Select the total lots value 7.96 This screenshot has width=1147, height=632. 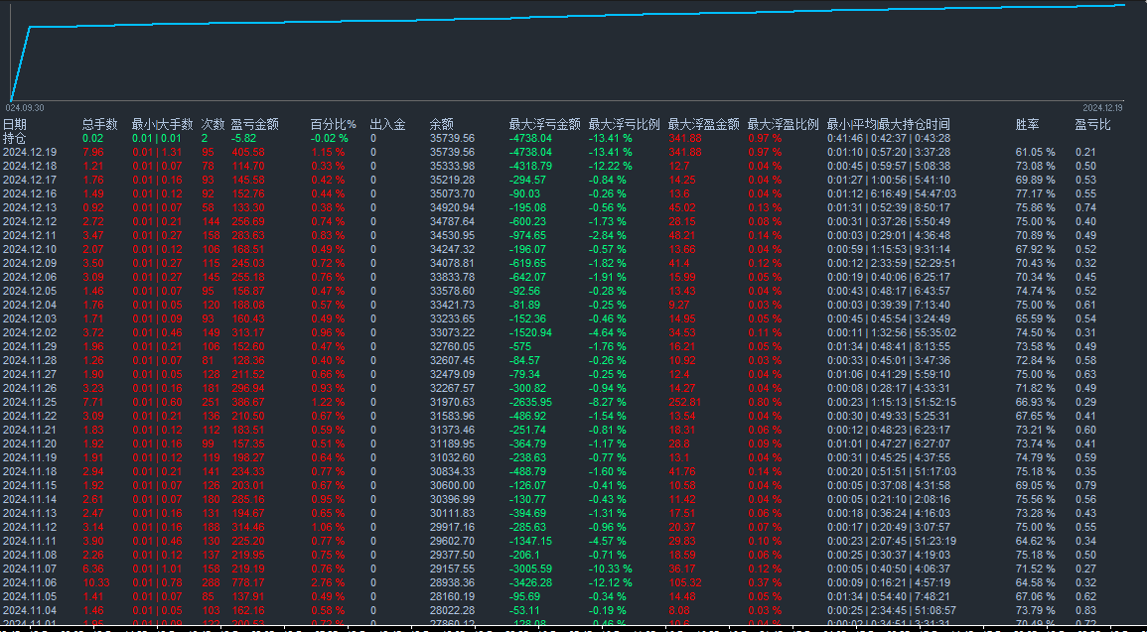point(92,152)
